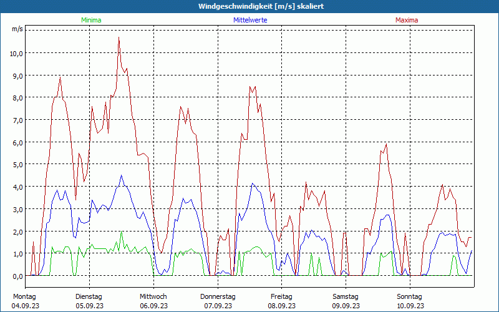Click the 9,0 y-axis value
This screenshot has height=312, width=499.
click(18, 76)
